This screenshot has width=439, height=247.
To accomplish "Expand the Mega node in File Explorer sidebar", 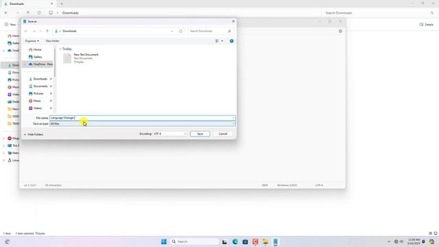I will click(x=4, y=139).
